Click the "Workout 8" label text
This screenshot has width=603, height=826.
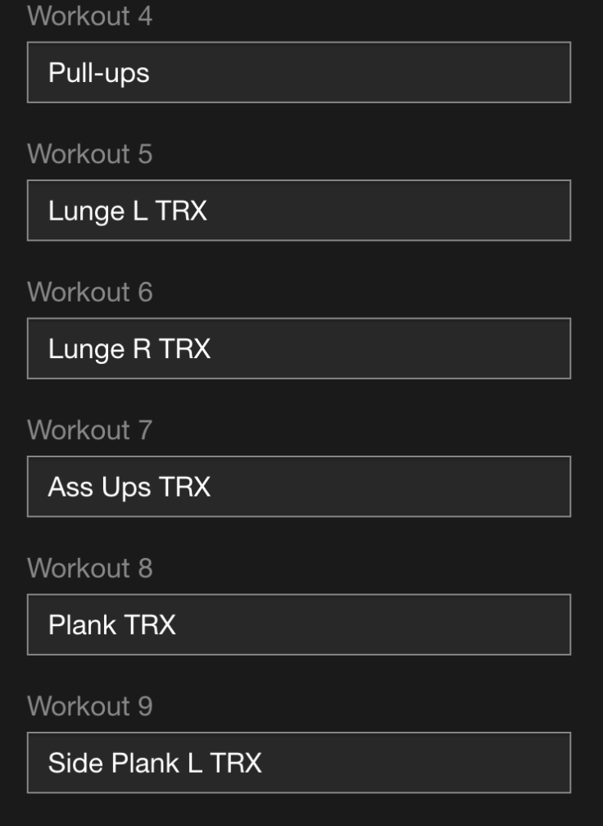coord(89,568)
